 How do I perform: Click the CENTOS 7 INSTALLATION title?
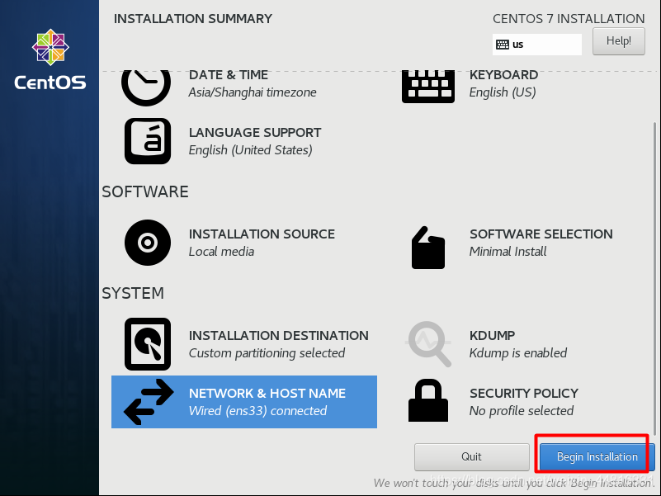569,19
